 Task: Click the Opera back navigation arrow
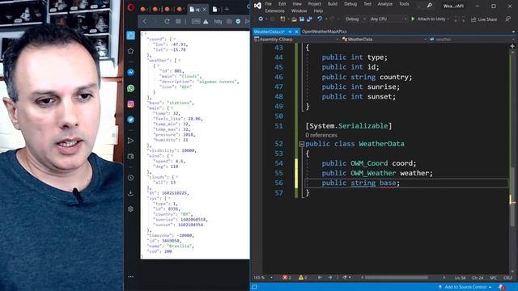pyautogui.click(x=145, y=22)
